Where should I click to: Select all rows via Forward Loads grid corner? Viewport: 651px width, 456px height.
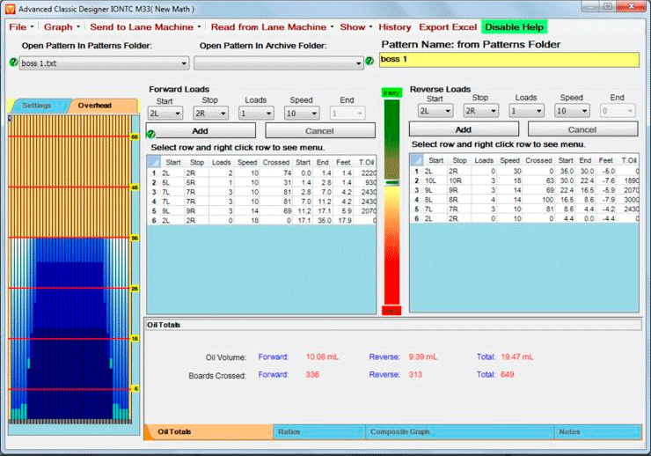pyautogui.click(x=154, y=161)
